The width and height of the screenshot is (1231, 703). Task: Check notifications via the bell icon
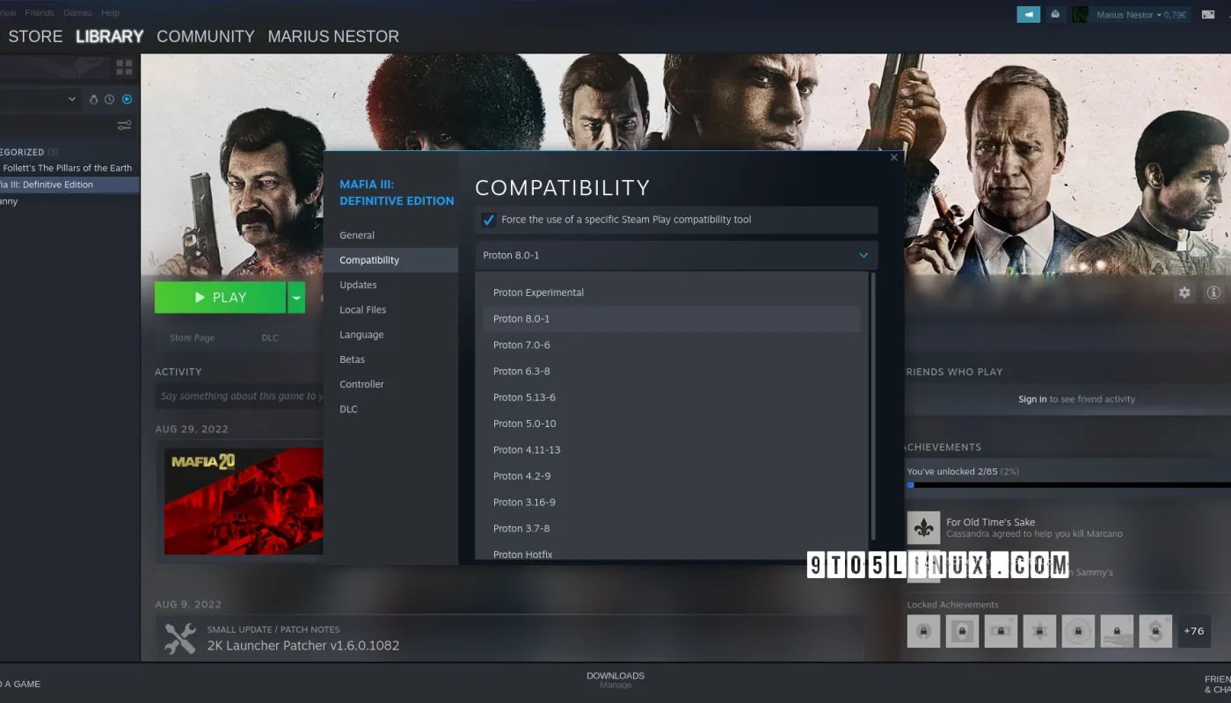pos(1055,14)
